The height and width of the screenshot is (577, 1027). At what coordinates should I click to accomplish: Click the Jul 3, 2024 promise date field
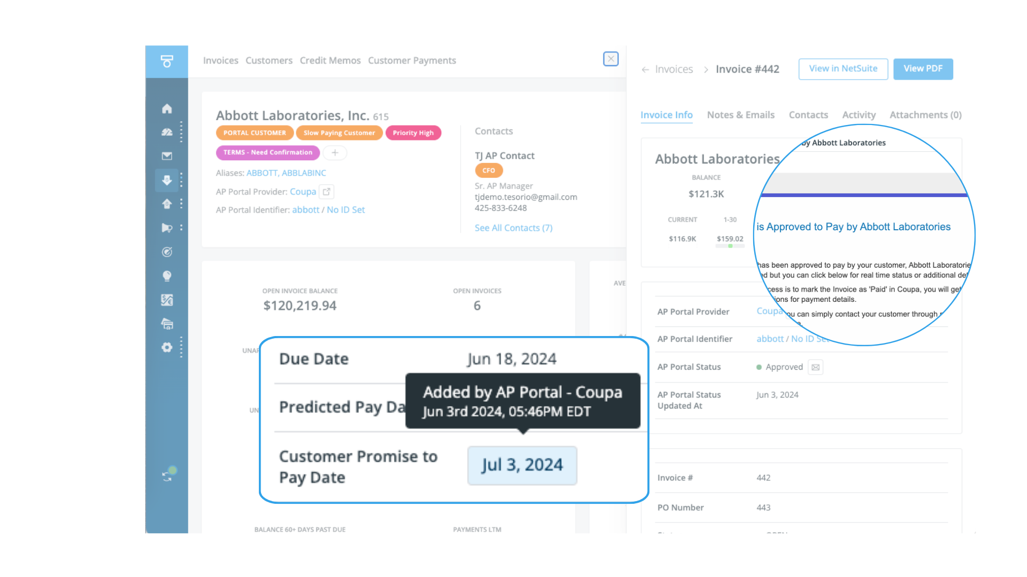[x=522, y=465]
